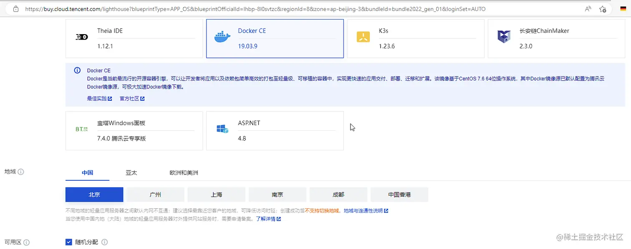The height and width of the screenshot is (249, 631).
Task: Click the Docker CE card title
Action: [252, 31]
